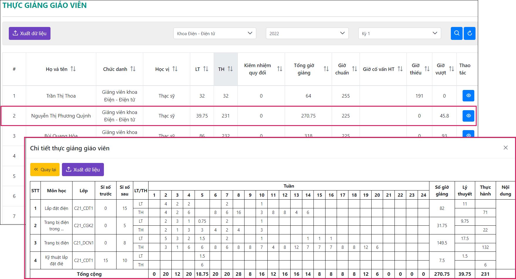Screen dimensions: 516x279
Task: Open the Khoa Điện - Điện tử dropdown
Action: (215, 33)
